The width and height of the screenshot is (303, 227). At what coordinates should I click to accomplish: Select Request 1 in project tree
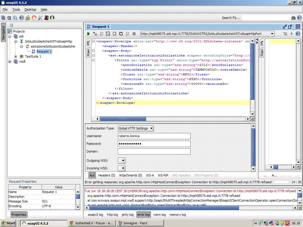point(44,51)
